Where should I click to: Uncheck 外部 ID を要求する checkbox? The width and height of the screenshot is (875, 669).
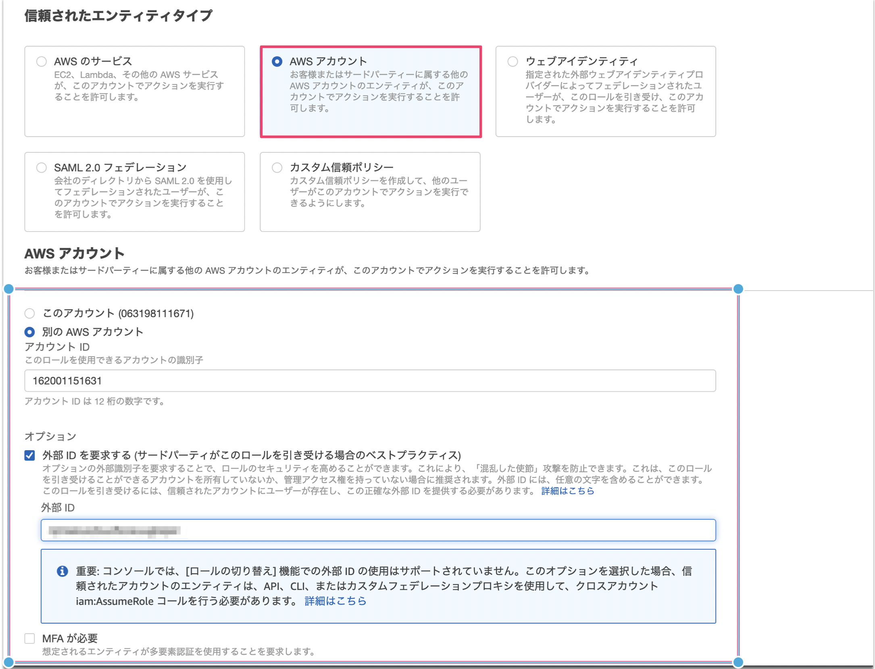[30, 455]
